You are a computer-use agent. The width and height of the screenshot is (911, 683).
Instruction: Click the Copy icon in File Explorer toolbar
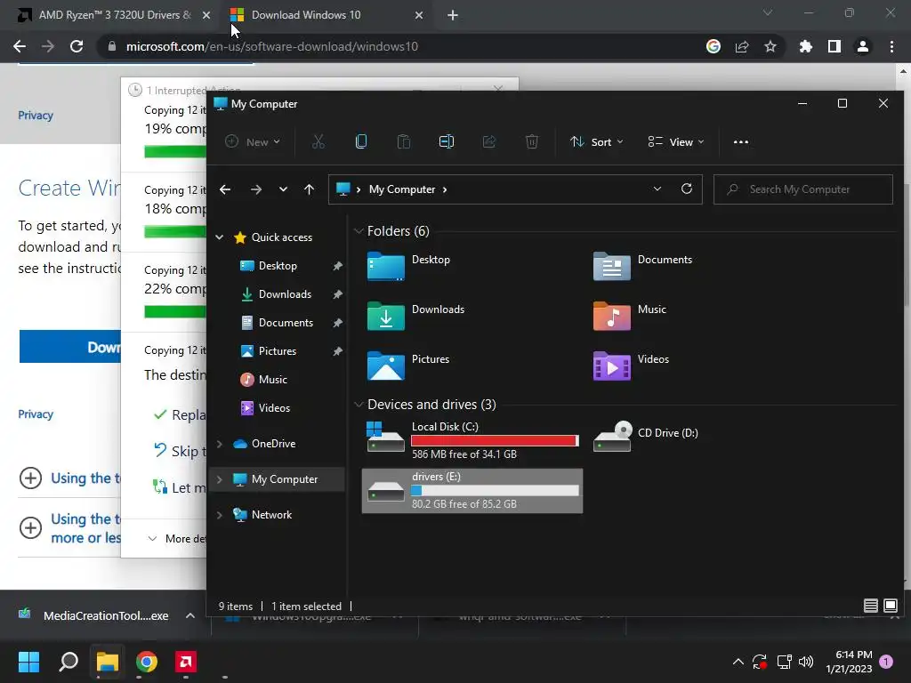[x=361, y=141]
